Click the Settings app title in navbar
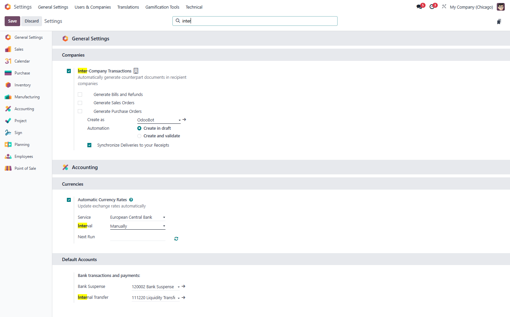The image size is (510, 317). [23, 7]
